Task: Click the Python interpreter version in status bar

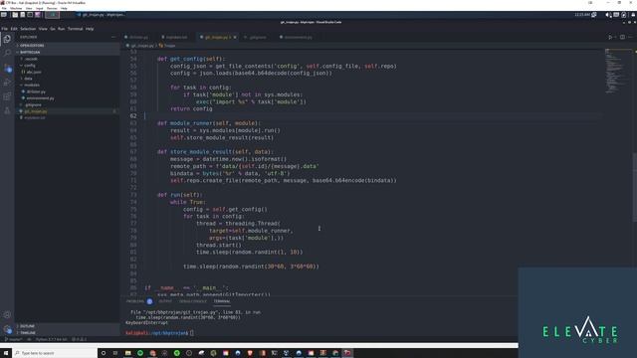Action: pyautogui.click(x=51, y=339)
